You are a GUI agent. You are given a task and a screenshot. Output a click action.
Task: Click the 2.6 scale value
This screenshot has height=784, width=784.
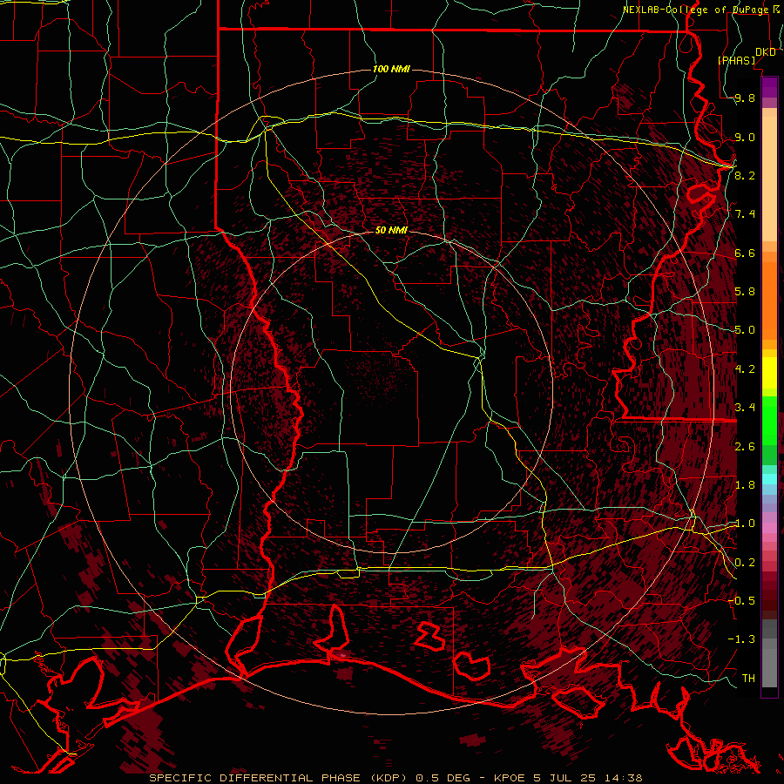745,447
